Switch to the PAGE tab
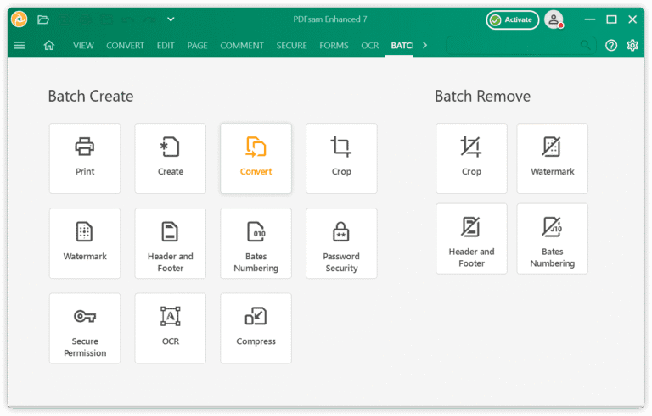 tap(197, 46)
